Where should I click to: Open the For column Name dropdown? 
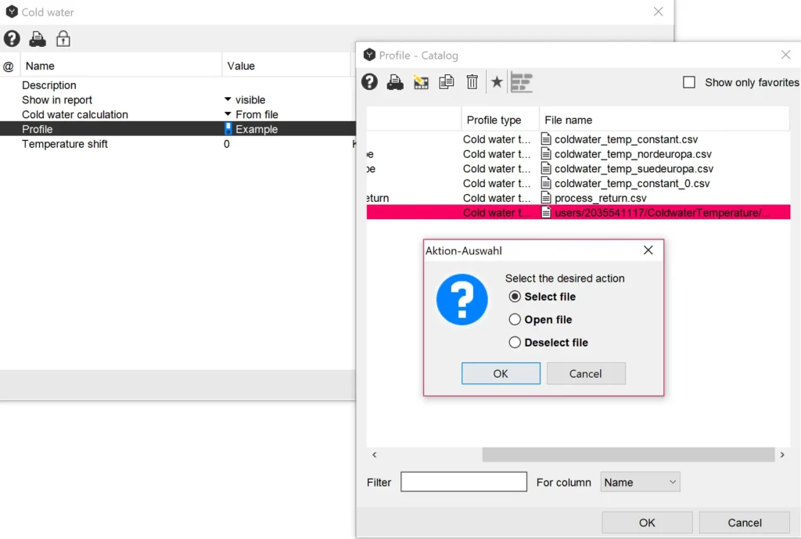pyautogui.click(x=640, y=483)
